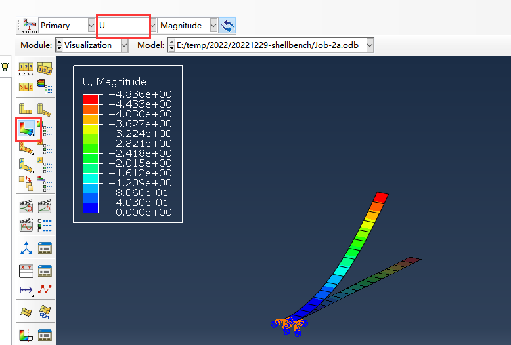Click the yellow legend color swatch
The image size is (511, 345).
pos(91,129)
